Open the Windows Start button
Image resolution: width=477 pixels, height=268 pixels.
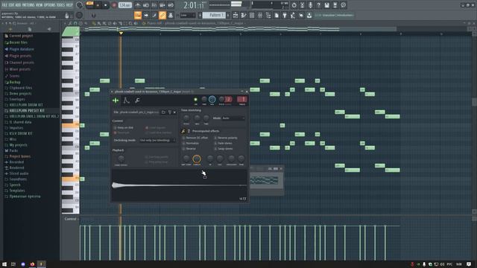(4, 264)
